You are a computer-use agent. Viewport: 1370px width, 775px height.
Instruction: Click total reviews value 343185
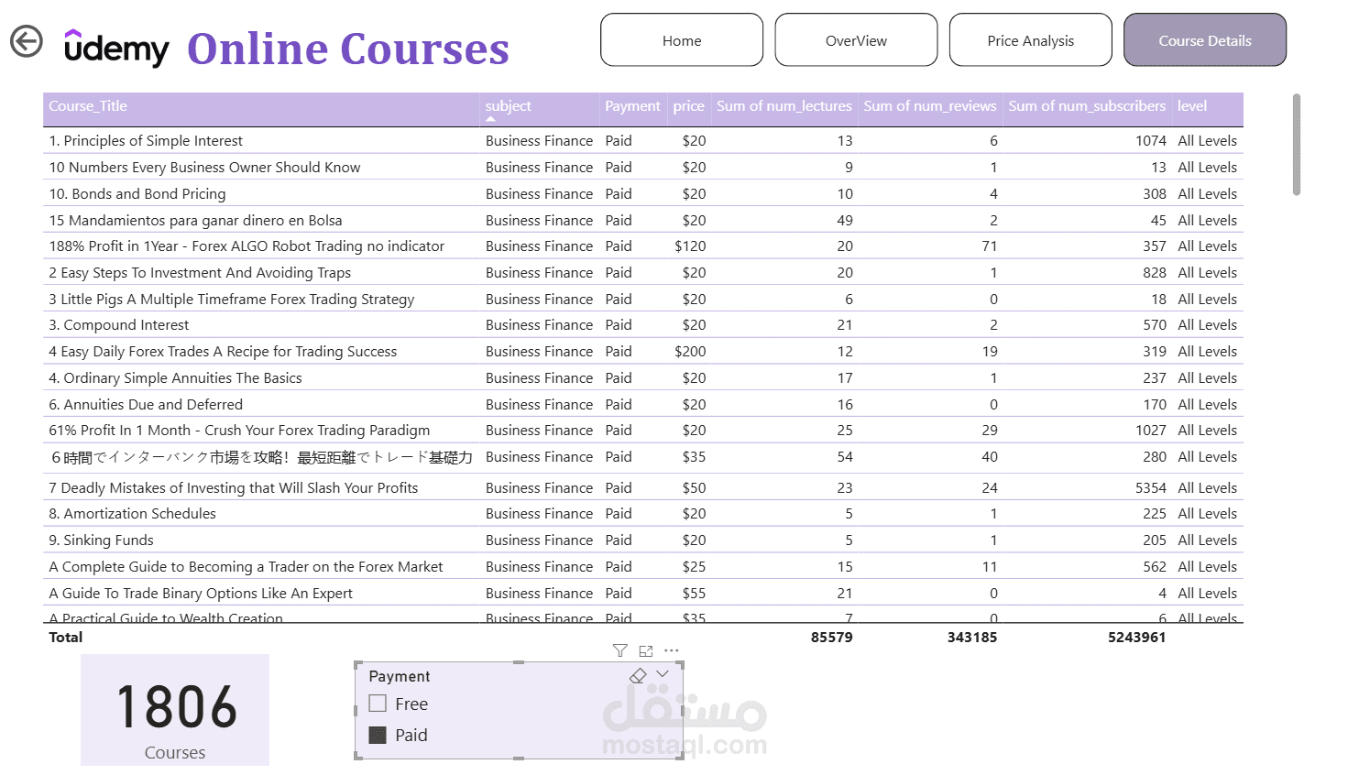click(971, 637)
